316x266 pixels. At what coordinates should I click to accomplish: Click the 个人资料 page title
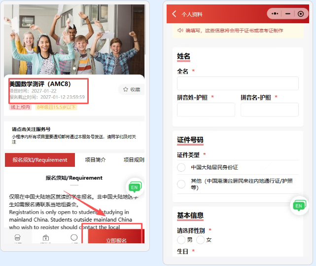(x=192, y=14)
